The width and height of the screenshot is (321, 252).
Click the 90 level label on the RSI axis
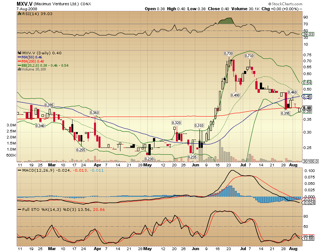tap(306, 17)
